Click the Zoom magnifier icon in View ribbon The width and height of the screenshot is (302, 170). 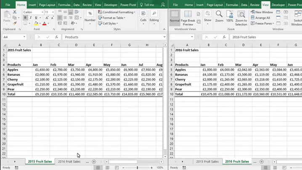[x=219, y=15]
